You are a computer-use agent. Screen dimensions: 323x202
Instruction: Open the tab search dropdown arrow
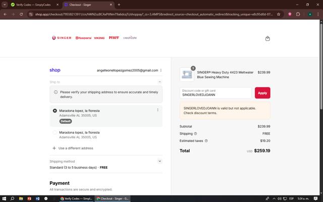tap(5, 5)
